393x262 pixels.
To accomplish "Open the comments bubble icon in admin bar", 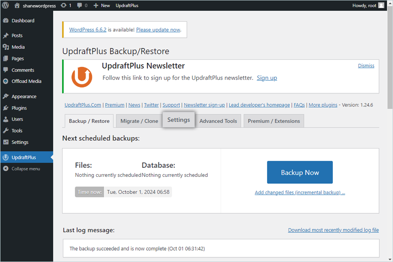I will [x=79, y=5].
